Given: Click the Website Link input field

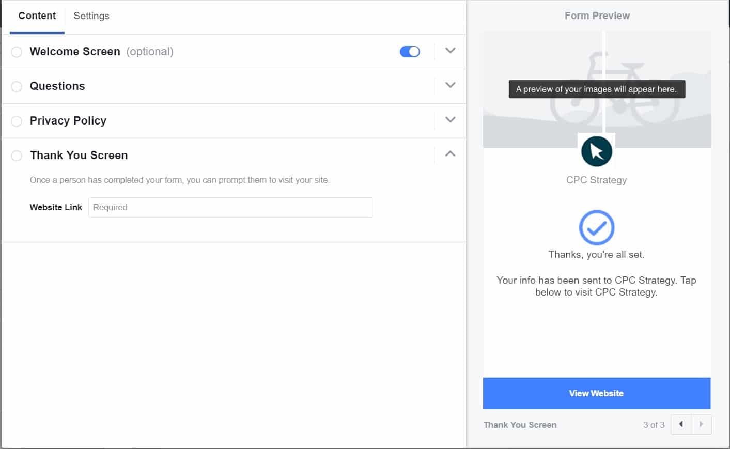Looking at the screenshot, I should click(230, 207).
